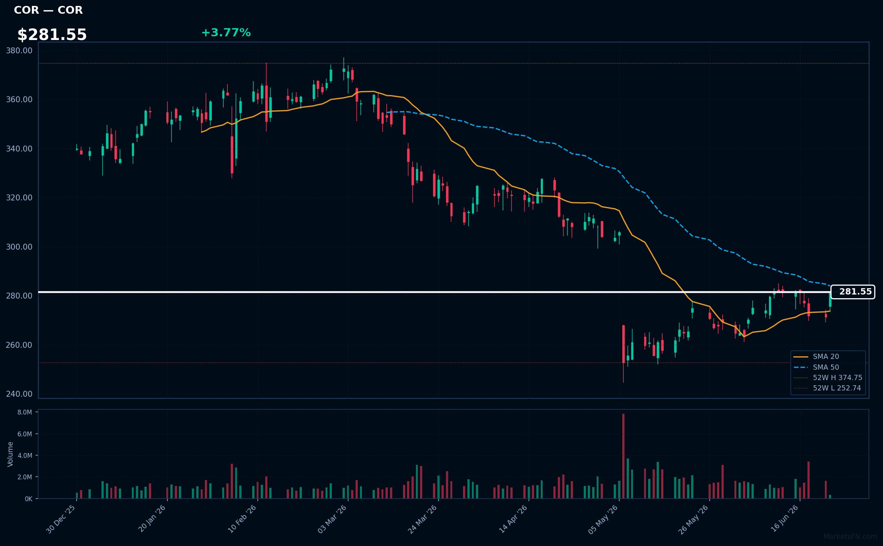Click the "30 Dec '25" date label
This screenshot has height=546, width=883.
[x=61, y=519]
